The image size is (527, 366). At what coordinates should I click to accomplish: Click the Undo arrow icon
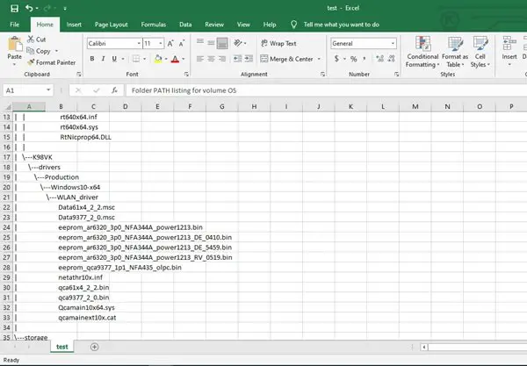pyautogui.click(x=29, y=8)
